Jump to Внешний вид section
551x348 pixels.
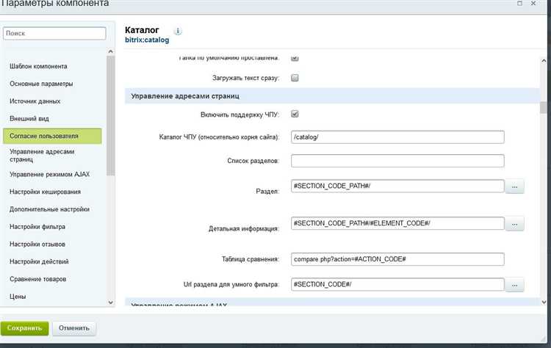coord(29,119)
